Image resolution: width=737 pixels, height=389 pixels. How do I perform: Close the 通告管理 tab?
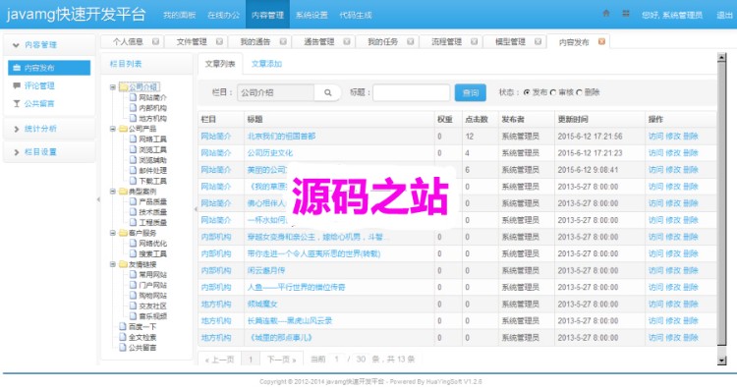click(x=347, y=41)
